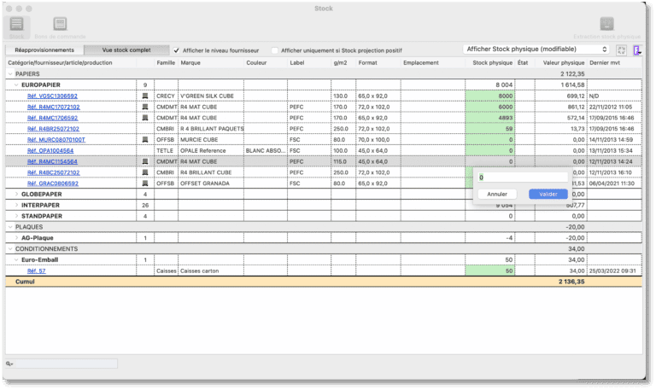The width and height of the screenshot is (656, 390).
Task: Click the Caisses carton cell
Action: tap(211, 271)
